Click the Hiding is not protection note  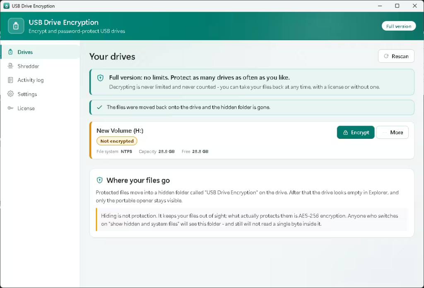point(251,220)
